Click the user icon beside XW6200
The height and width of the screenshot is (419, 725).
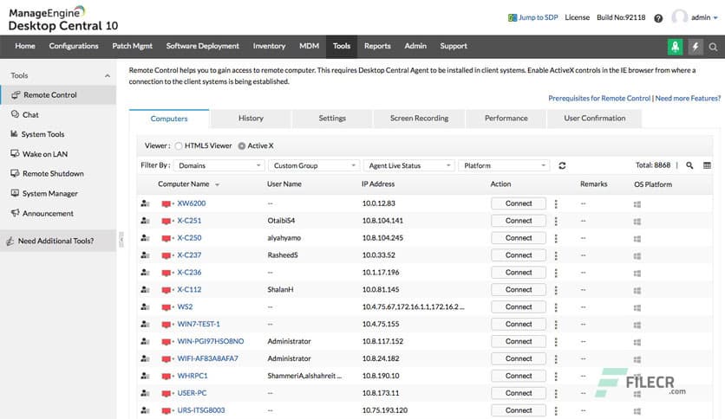[x=145, y=203]
